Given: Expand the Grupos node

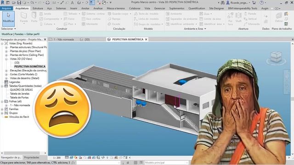Looking at the screenshot, I should 2,113.
